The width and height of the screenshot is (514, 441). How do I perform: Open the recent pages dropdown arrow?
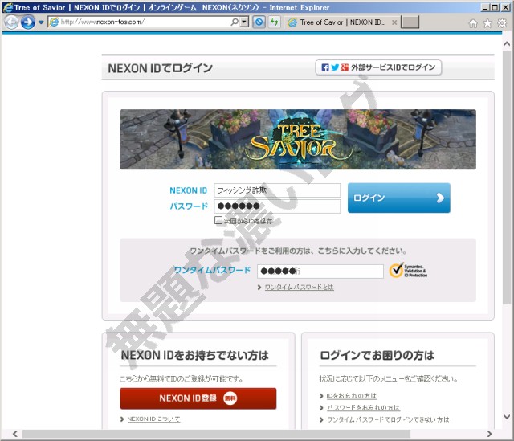click(x=41, y=22)
